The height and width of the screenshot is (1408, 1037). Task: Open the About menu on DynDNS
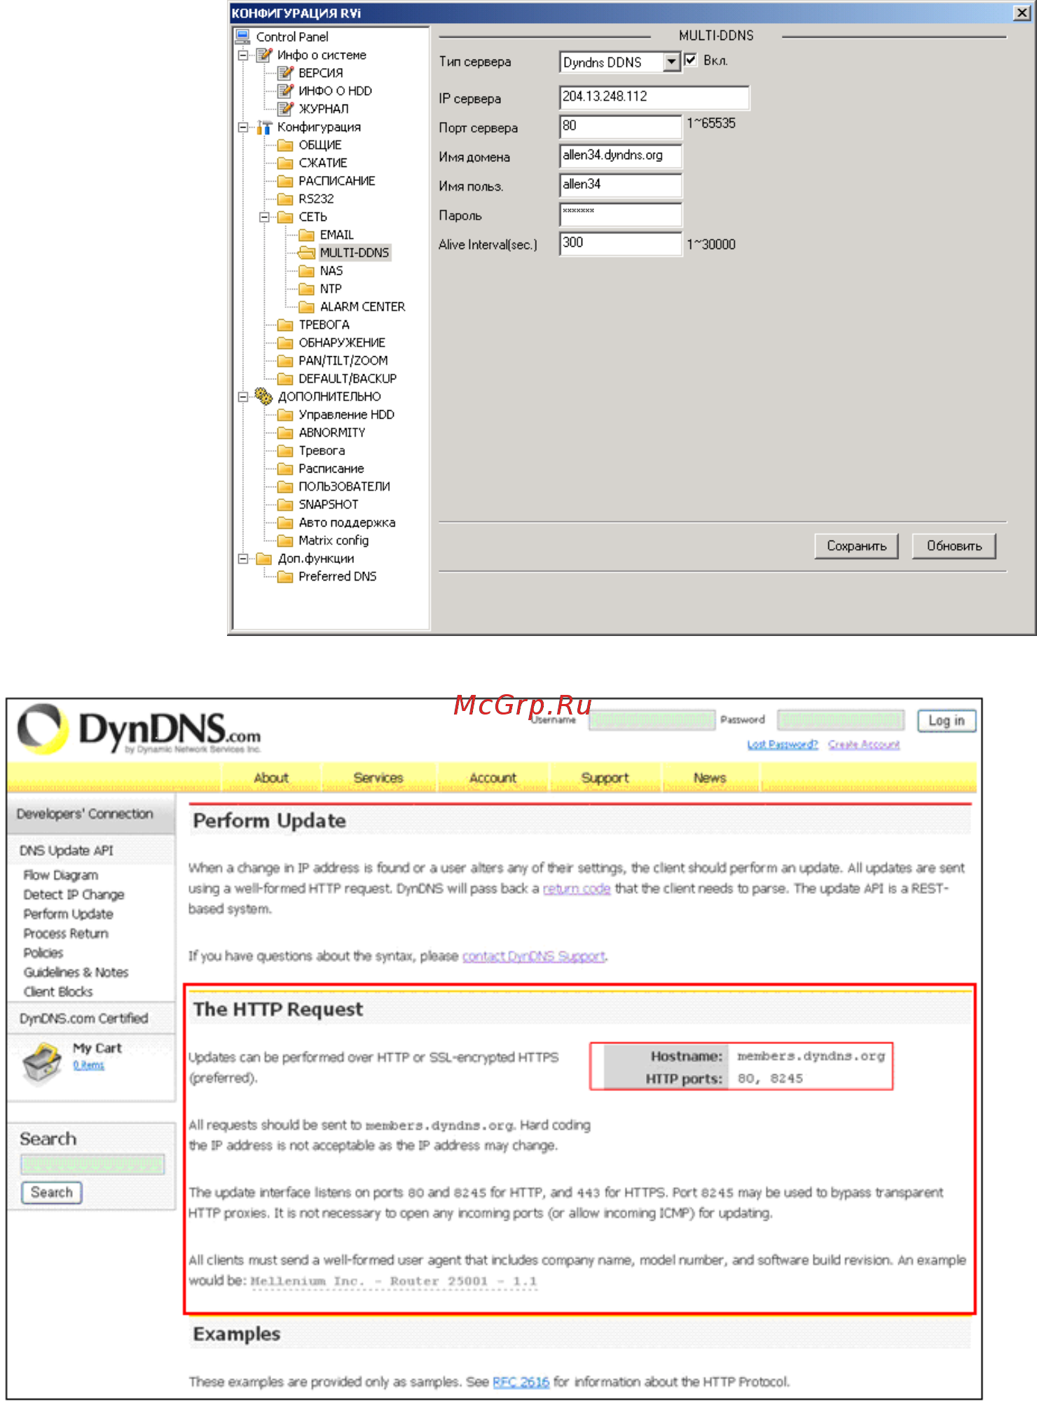pyautogui.click(x=271, y=778)
